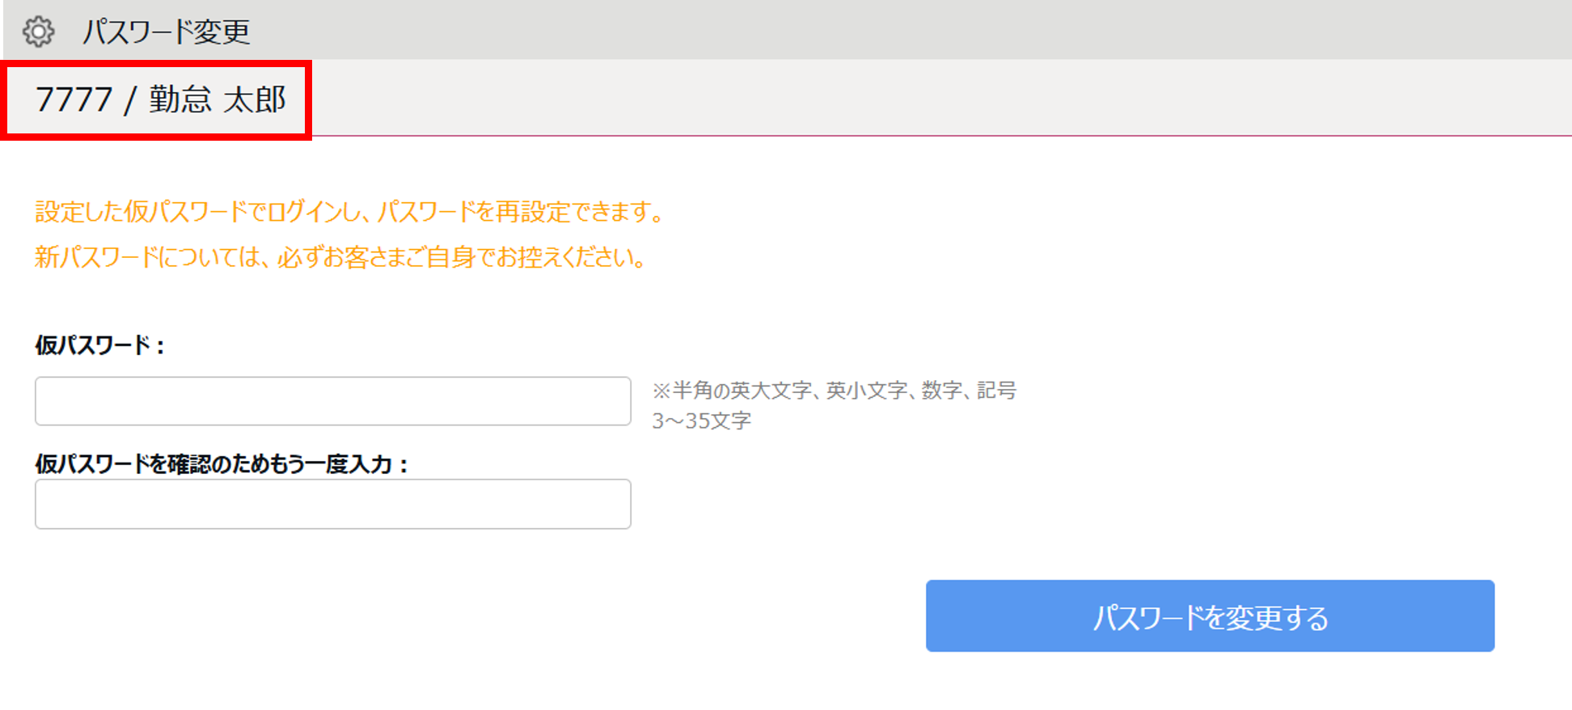
Task: Click the 3〜35文字 length hint
Action: (x=701, y=421)
